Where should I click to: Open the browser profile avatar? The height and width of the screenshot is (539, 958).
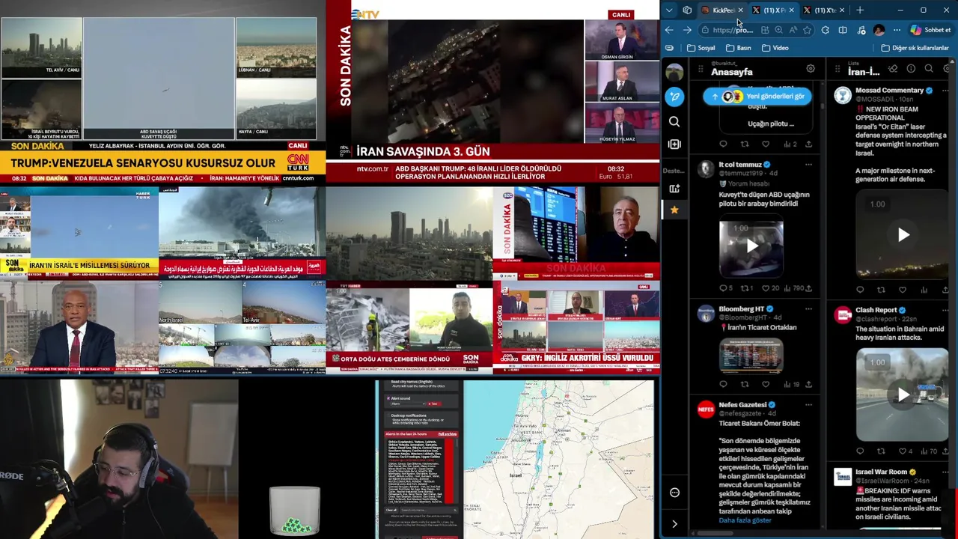point(879,30)
